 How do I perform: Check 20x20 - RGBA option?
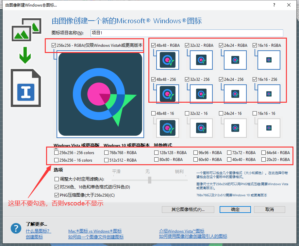(263, 159)
